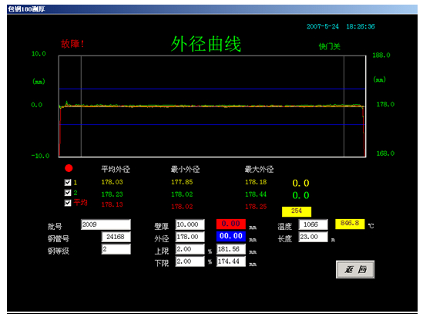Image resolution: width=423 pixels, height=317 pixels.
Task: Click the time 18:26:36
Action: [x=361, y=26]
